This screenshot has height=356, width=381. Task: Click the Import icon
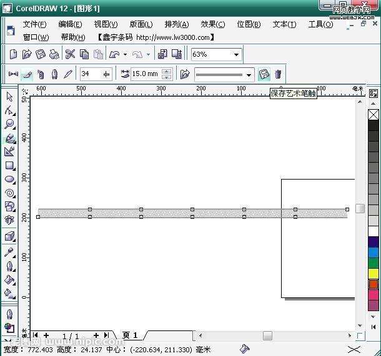[x=162, y=54]
